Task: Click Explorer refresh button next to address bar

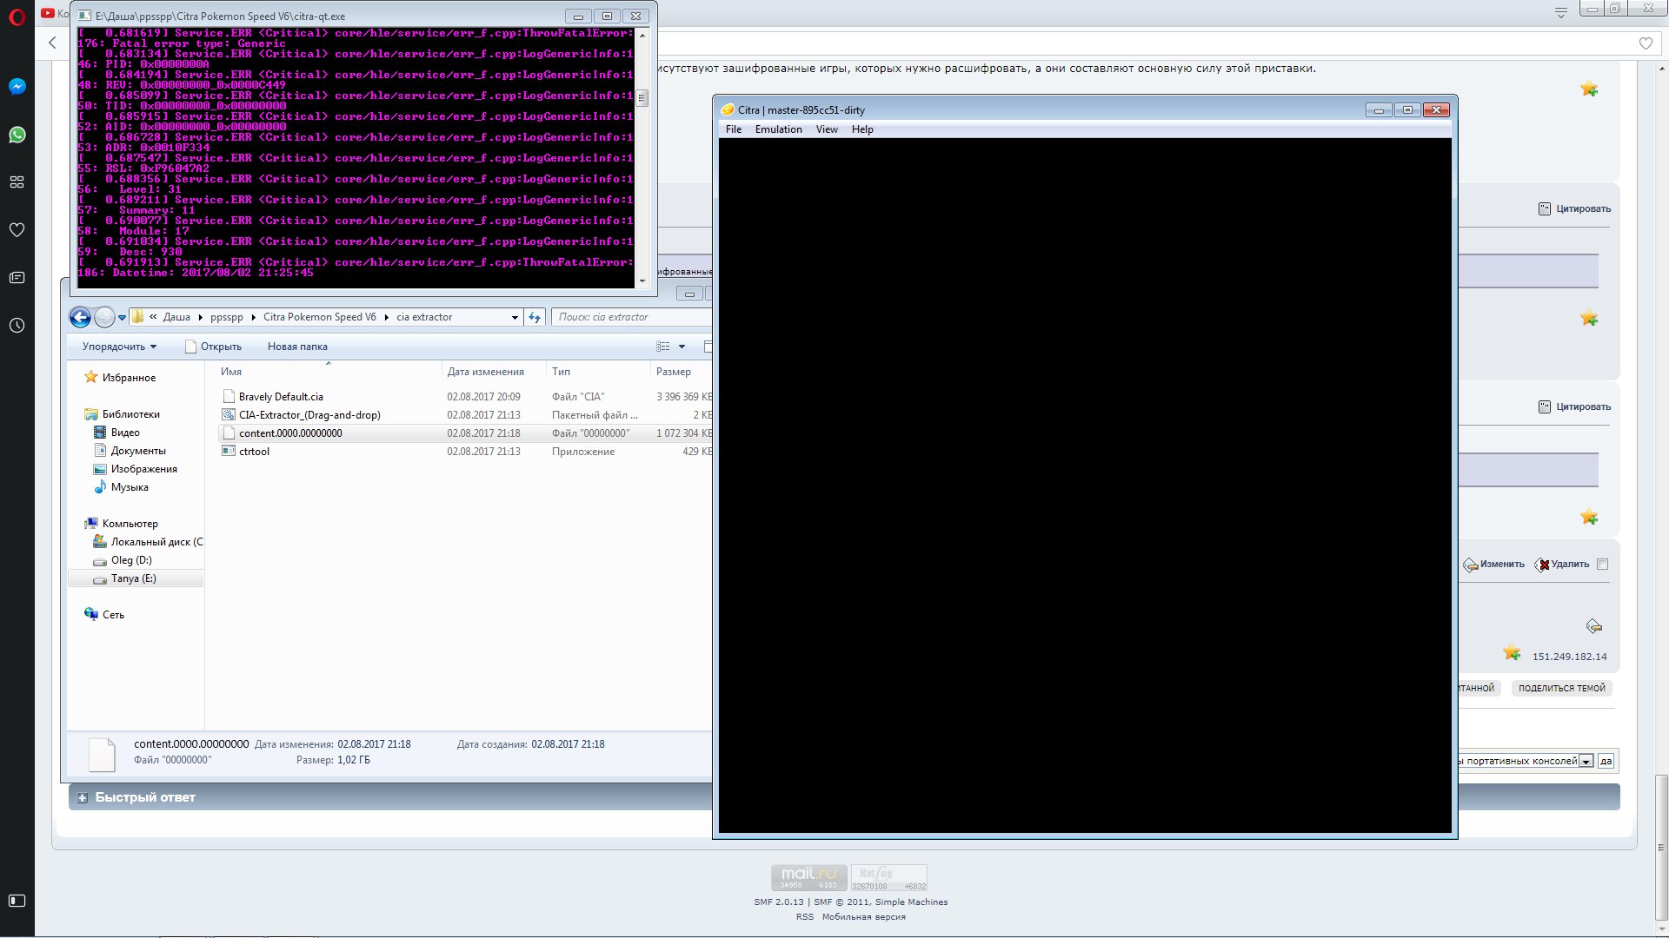Action: coord(535,317)
